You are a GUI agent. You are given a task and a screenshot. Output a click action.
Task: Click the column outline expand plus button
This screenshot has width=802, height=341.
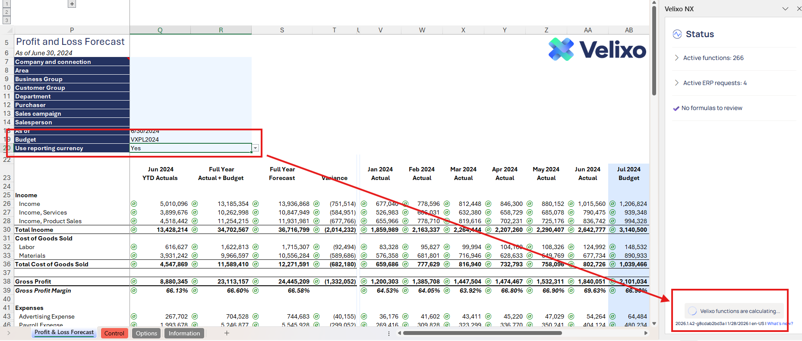[x=72, y=4]
